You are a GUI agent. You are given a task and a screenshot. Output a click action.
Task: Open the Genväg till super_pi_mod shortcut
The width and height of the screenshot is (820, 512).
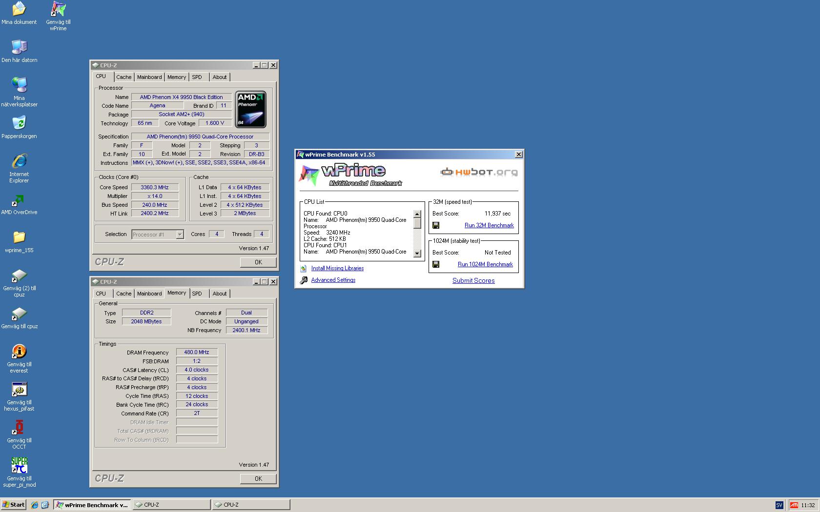(19, 473)
